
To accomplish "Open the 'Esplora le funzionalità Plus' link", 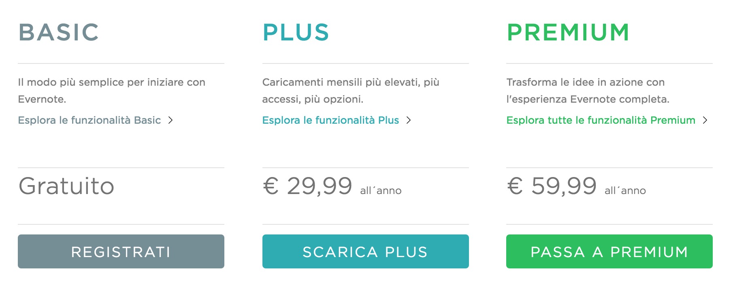I will click(330, 120).
